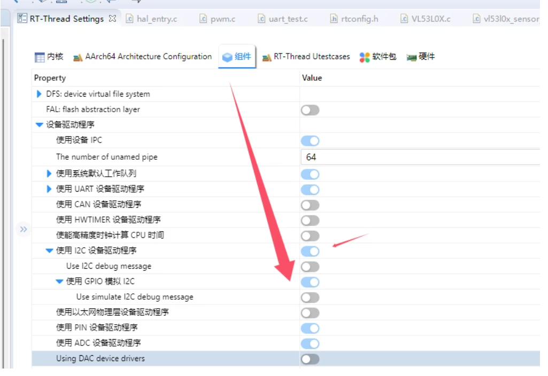This screenshot has width=548, height=376.
Task: Select the RT-Thread Settings editor tab
Action: [66, 19]
